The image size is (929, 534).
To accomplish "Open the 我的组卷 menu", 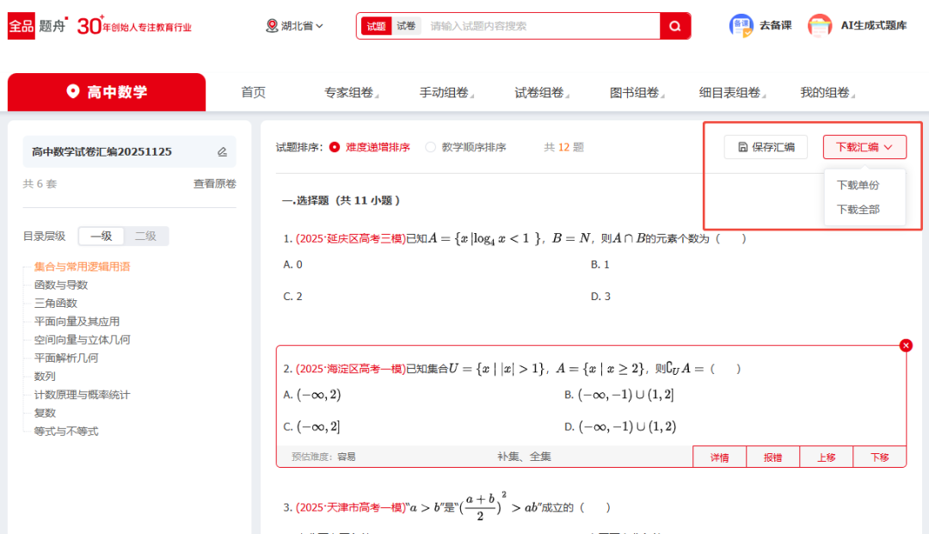I will (x=827, y=92).
